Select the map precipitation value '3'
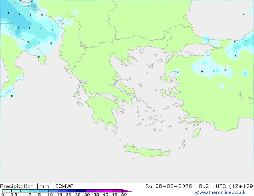The image size is (254, 196). 8,13
